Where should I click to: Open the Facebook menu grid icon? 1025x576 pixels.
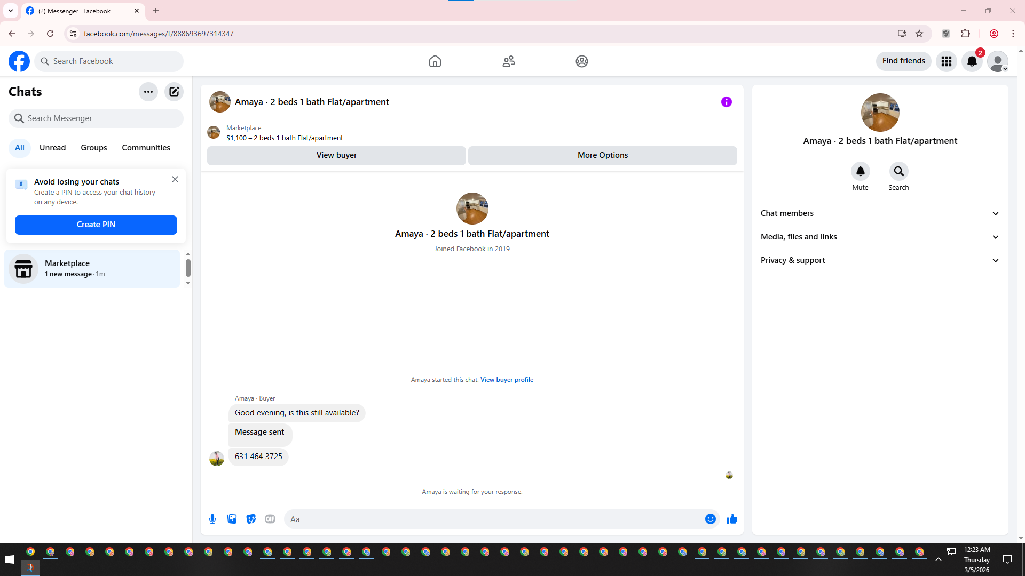(x=947, y=61)
